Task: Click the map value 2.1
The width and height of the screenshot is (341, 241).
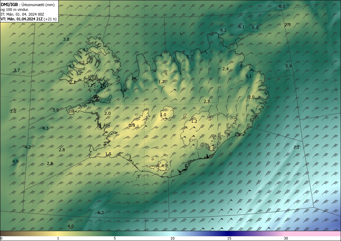Action: (x=73, y=82)
